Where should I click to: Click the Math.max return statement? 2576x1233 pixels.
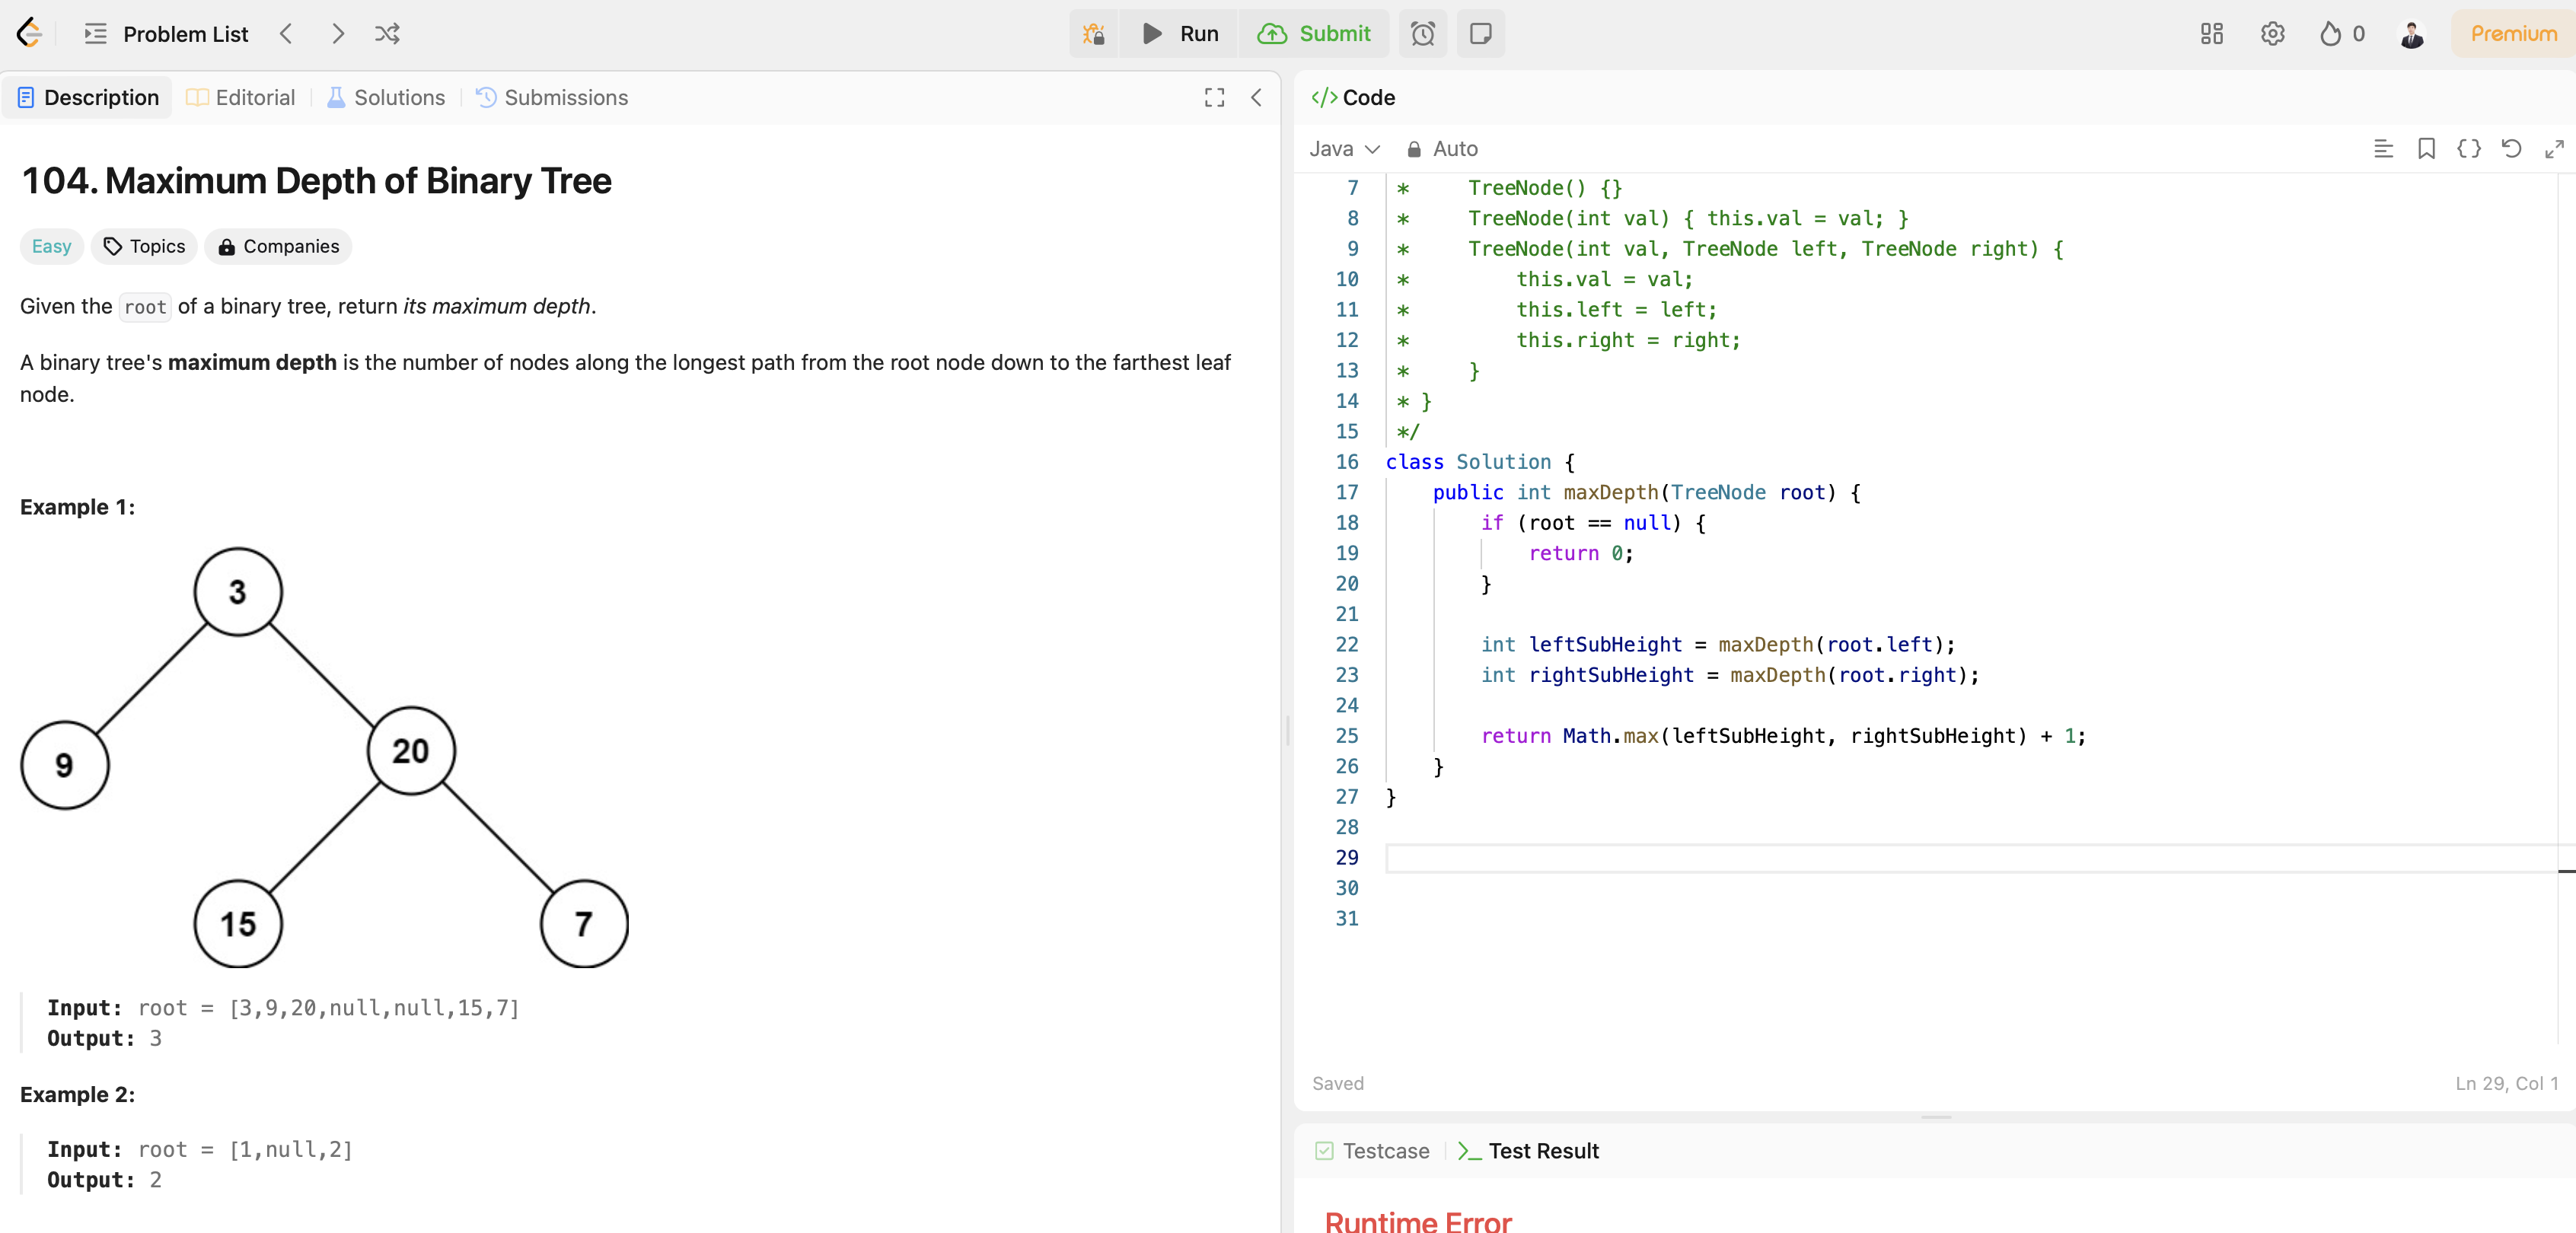click(1783, 736)
